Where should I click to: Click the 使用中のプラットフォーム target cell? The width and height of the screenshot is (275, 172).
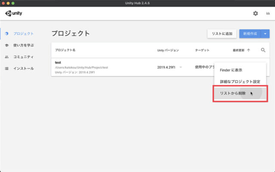point(205,67)
